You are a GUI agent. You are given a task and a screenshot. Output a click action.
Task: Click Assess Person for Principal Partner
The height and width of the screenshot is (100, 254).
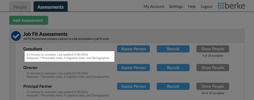133,86
